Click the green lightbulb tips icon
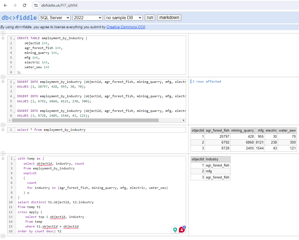 [175, 229]
